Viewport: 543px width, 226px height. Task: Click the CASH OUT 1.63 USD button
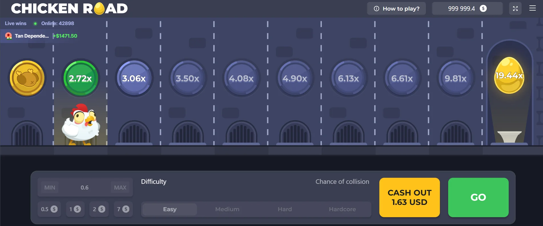click(x=410, y=198)
